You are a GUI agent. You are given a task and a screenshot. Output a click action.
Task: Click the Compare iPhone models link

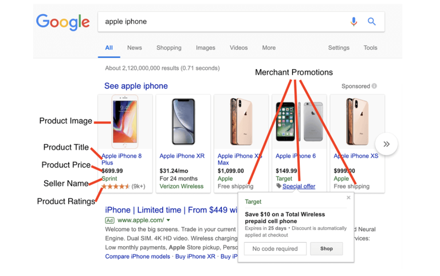click(137, 257)
